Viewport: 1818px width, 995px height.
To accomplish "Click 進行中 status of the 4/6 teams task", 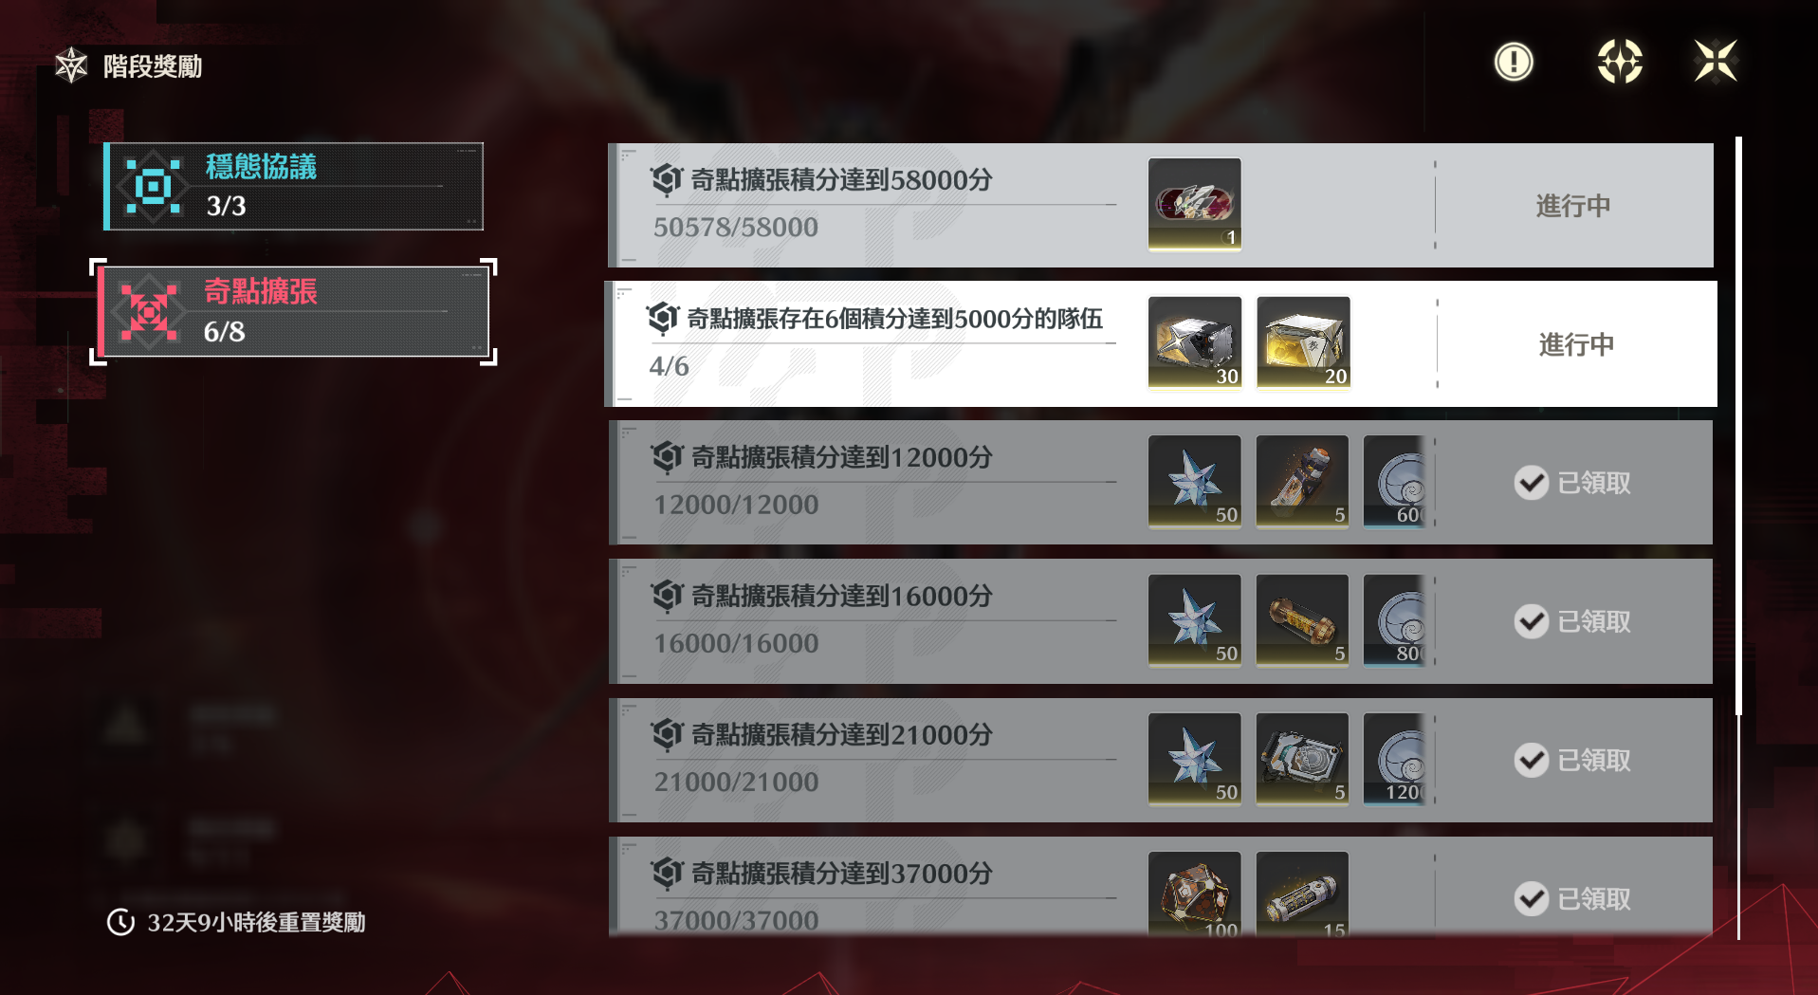I will point(1576,344).
